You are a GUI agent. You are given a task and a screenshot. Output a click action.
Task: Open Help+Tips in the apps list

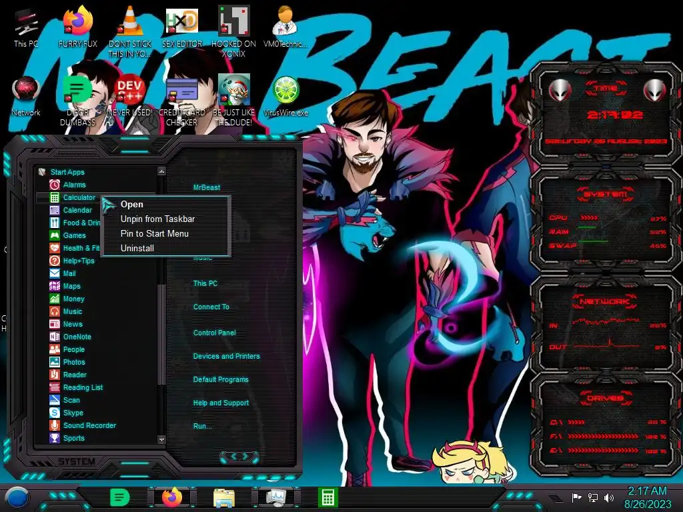(72, 261)
